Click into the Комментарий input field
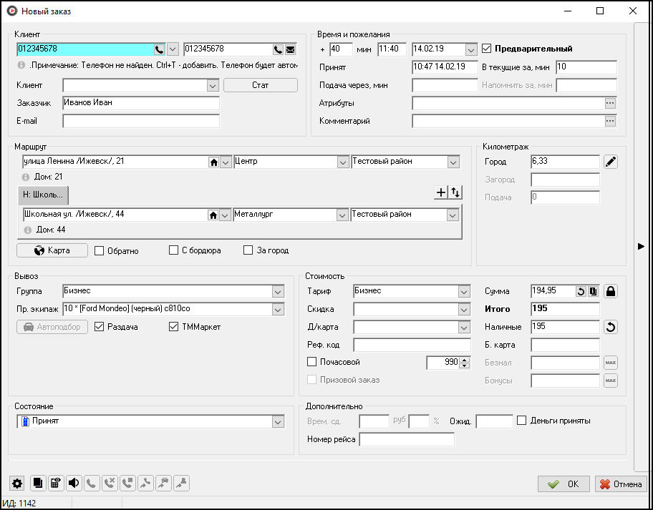 click(508, 121)
